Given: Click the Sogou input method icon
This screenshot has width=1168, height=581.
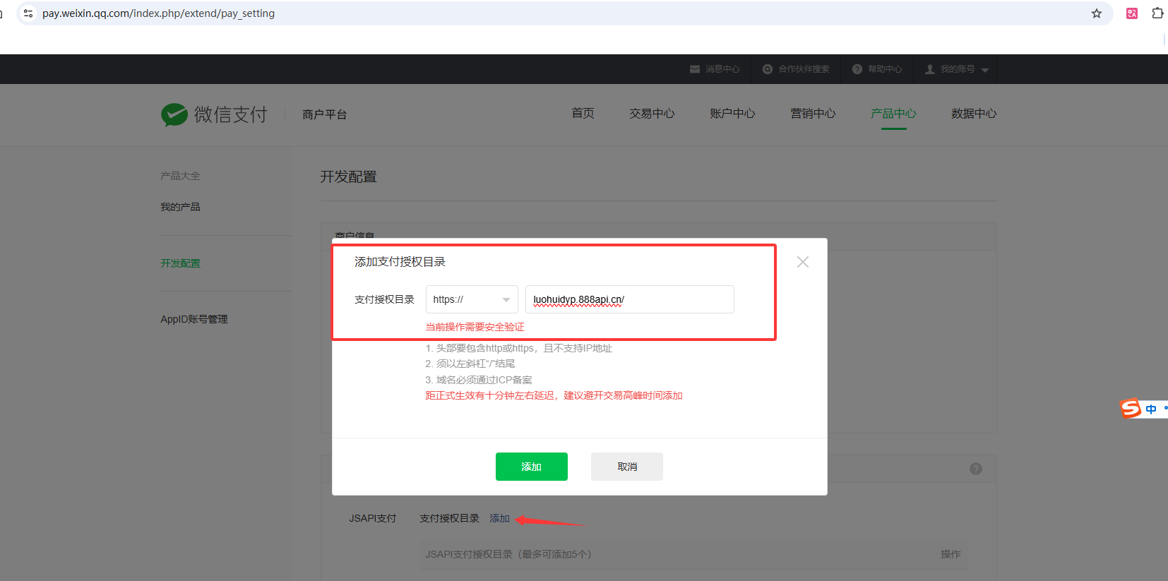Looking at the screenshot, I should 1131,409.
